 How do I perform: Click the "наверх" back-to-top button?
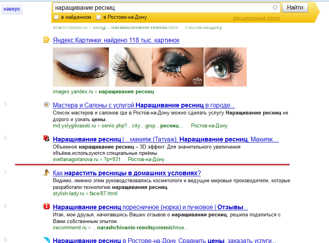click(x=12, y=9)
